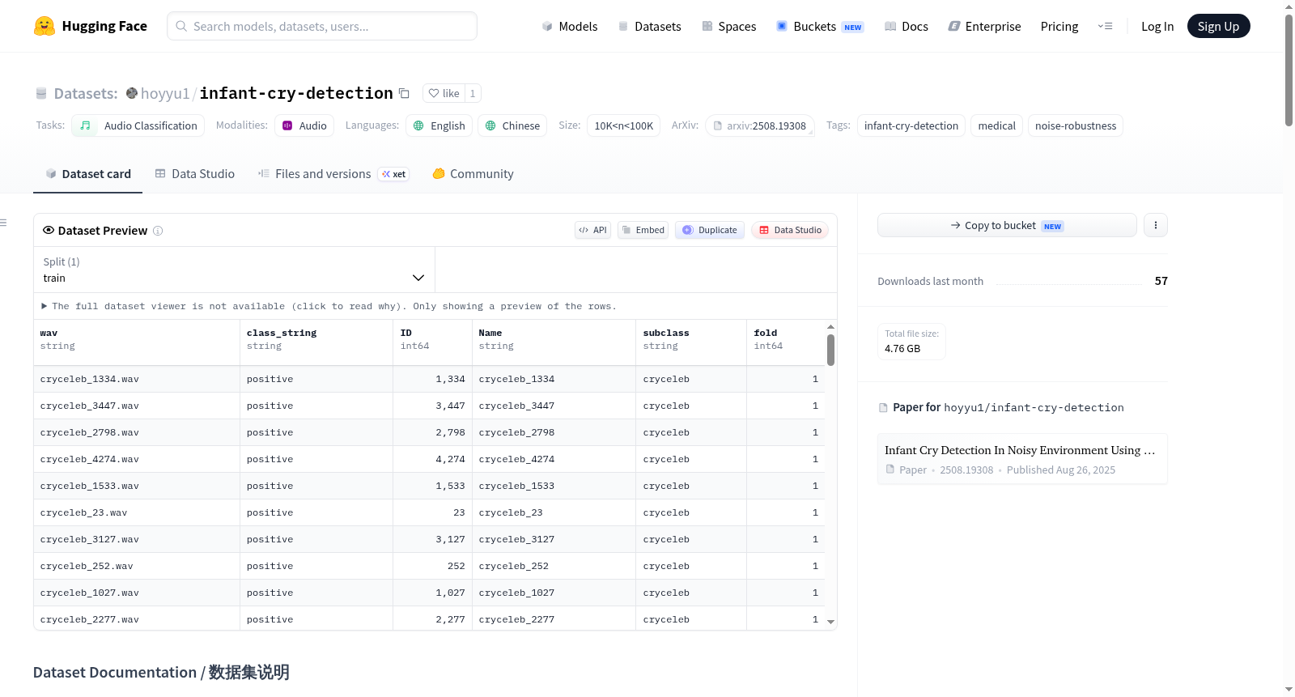Open the Enterprise page
Viewport: 1295px width, 697px height.
[x=984, y=26]
